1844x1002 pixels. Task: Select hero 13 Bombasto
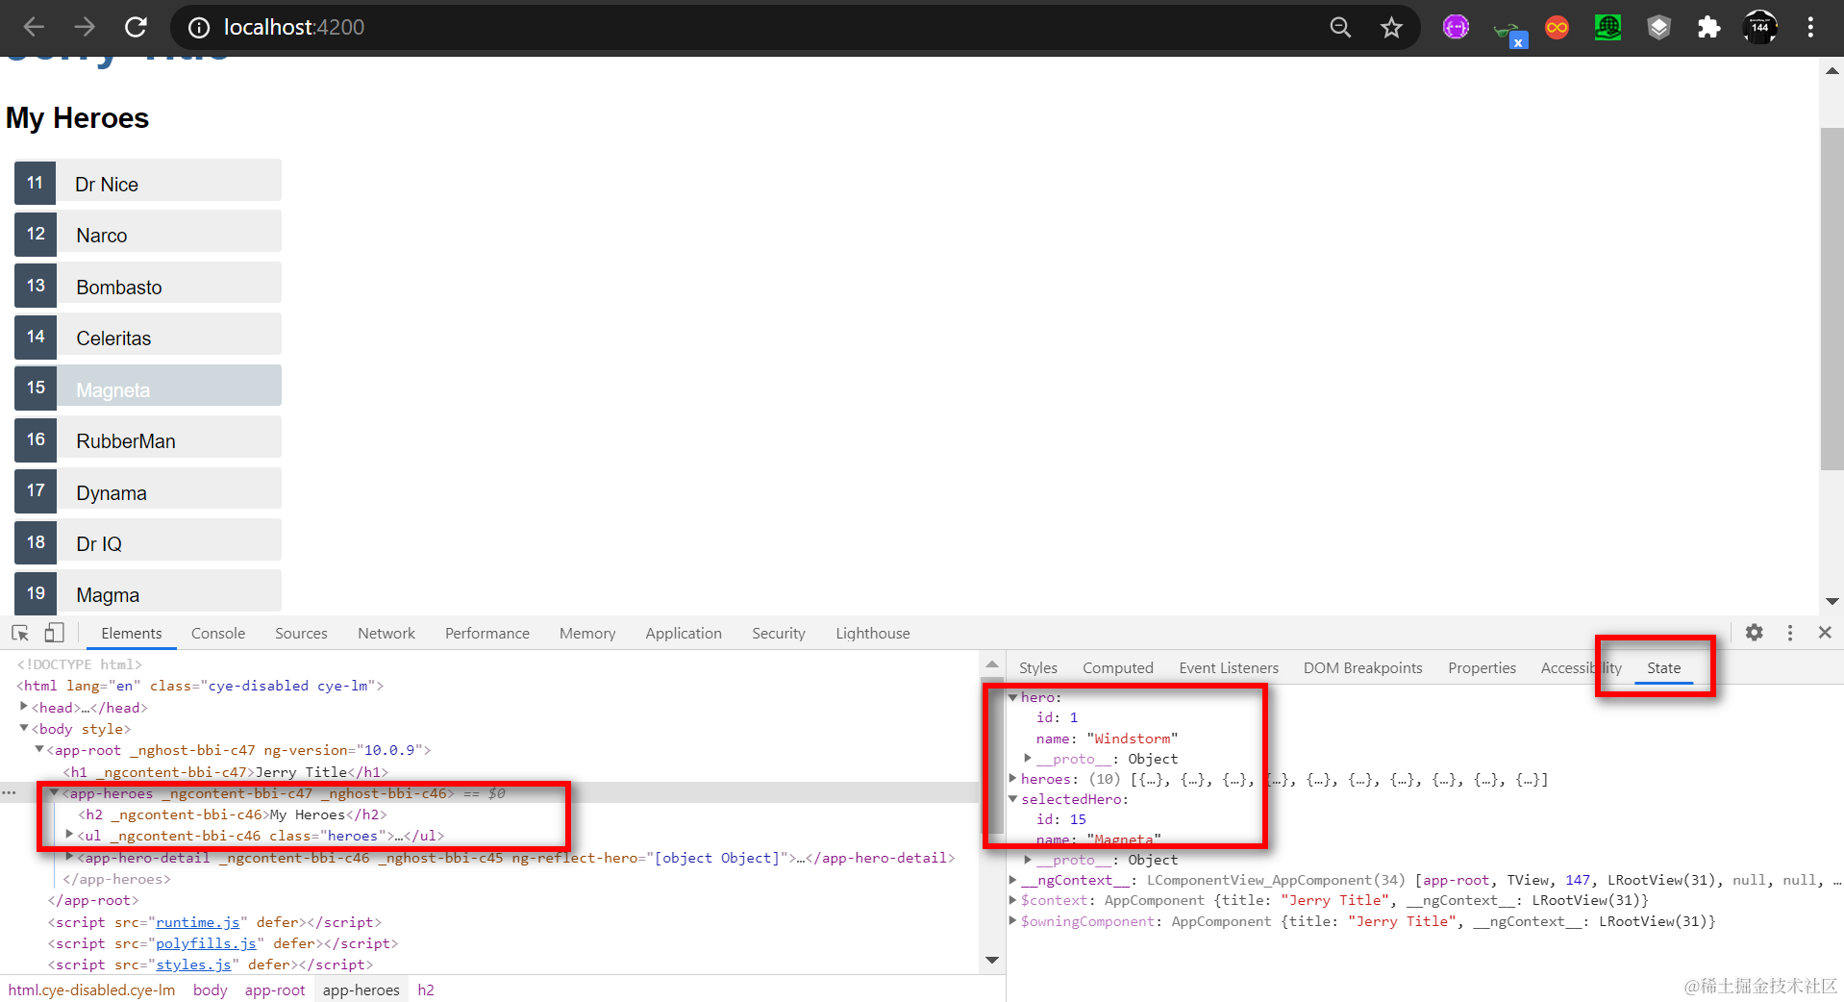click(148, 287)
